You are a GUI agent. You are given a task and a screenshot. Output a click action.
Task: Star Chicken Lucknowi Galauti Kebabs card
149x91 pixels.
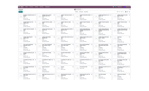[x=35, y=53]
